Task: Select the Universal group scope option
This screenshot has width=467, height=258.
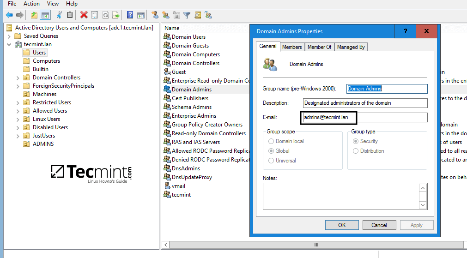Action: (271, 161)
